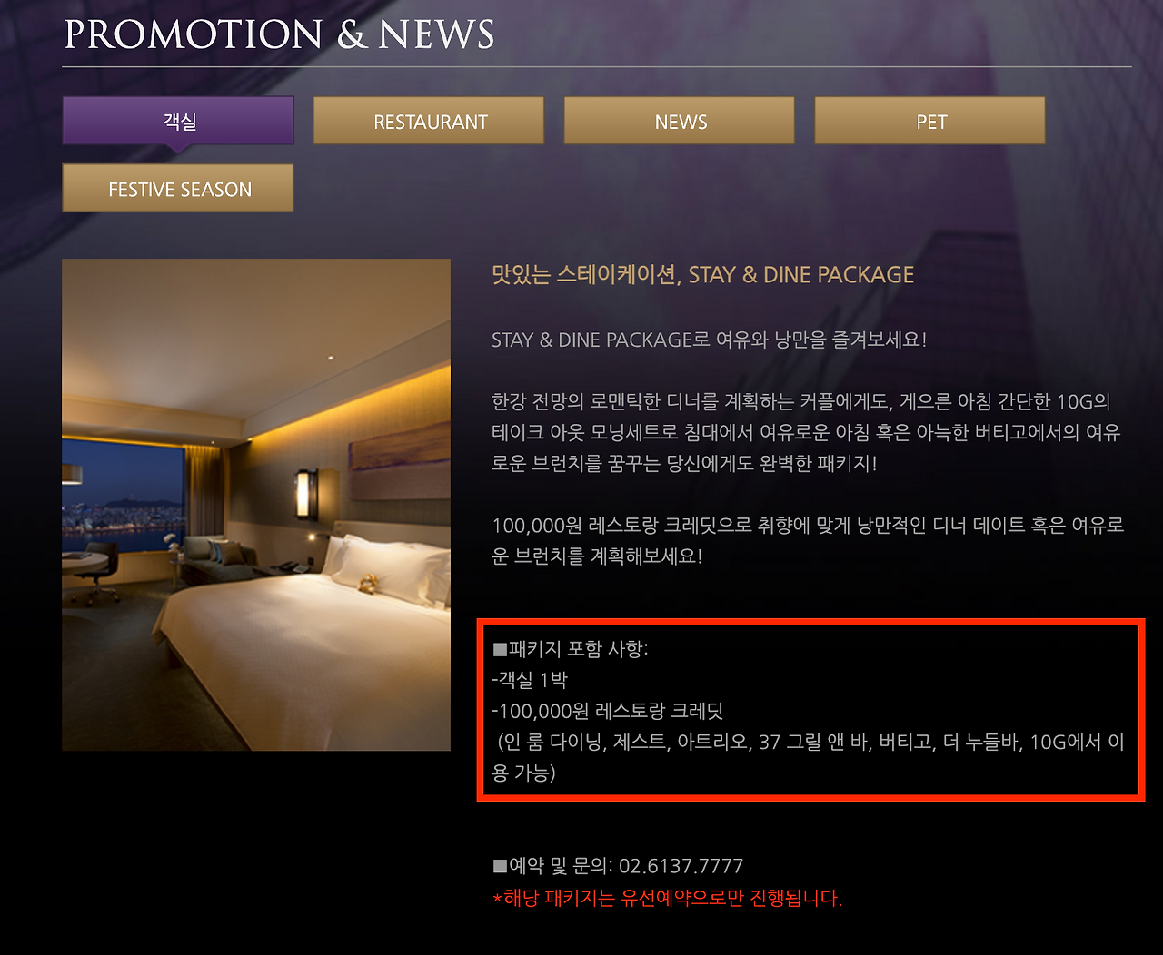
Task: Click the paragraph about 한강 전망 dinner
Action: (807, 432)
